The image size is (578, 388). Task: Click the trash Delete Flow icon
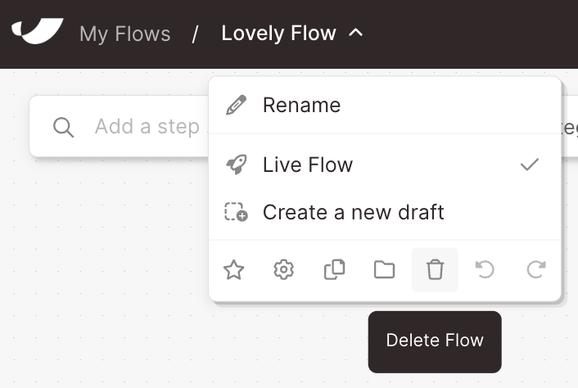pyautogui.click(x=435, y=270)
